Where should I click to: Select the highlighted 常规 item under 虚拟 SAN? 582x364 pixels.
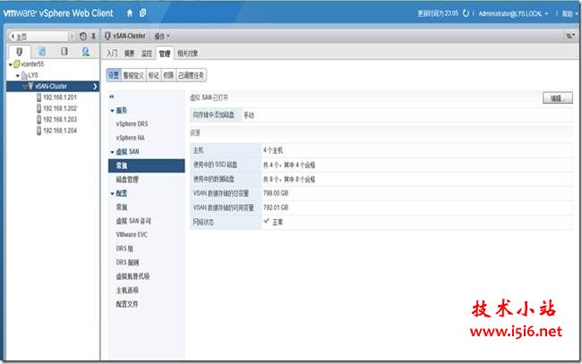(147, 165)
